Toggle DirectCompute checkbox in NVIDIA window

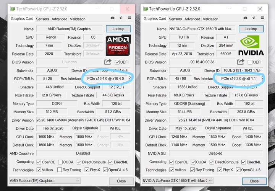tap(212, 162)
